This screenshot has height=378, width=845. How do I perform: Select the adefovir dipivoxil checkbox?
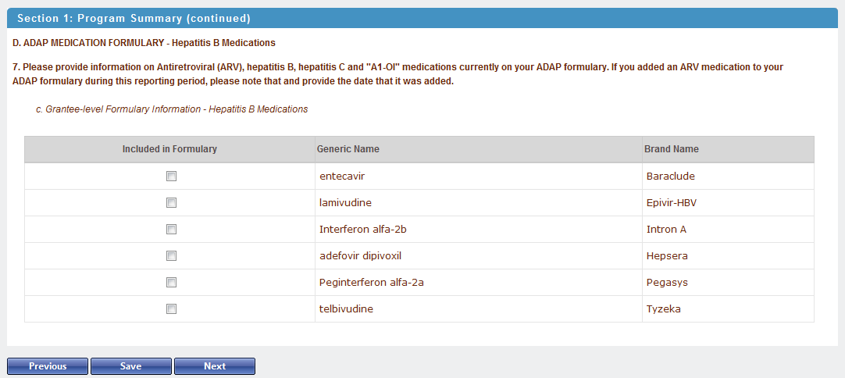click(171, 256)
